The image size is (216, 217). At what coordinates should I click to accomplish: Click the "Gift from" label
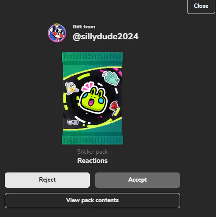click(84, 27)
